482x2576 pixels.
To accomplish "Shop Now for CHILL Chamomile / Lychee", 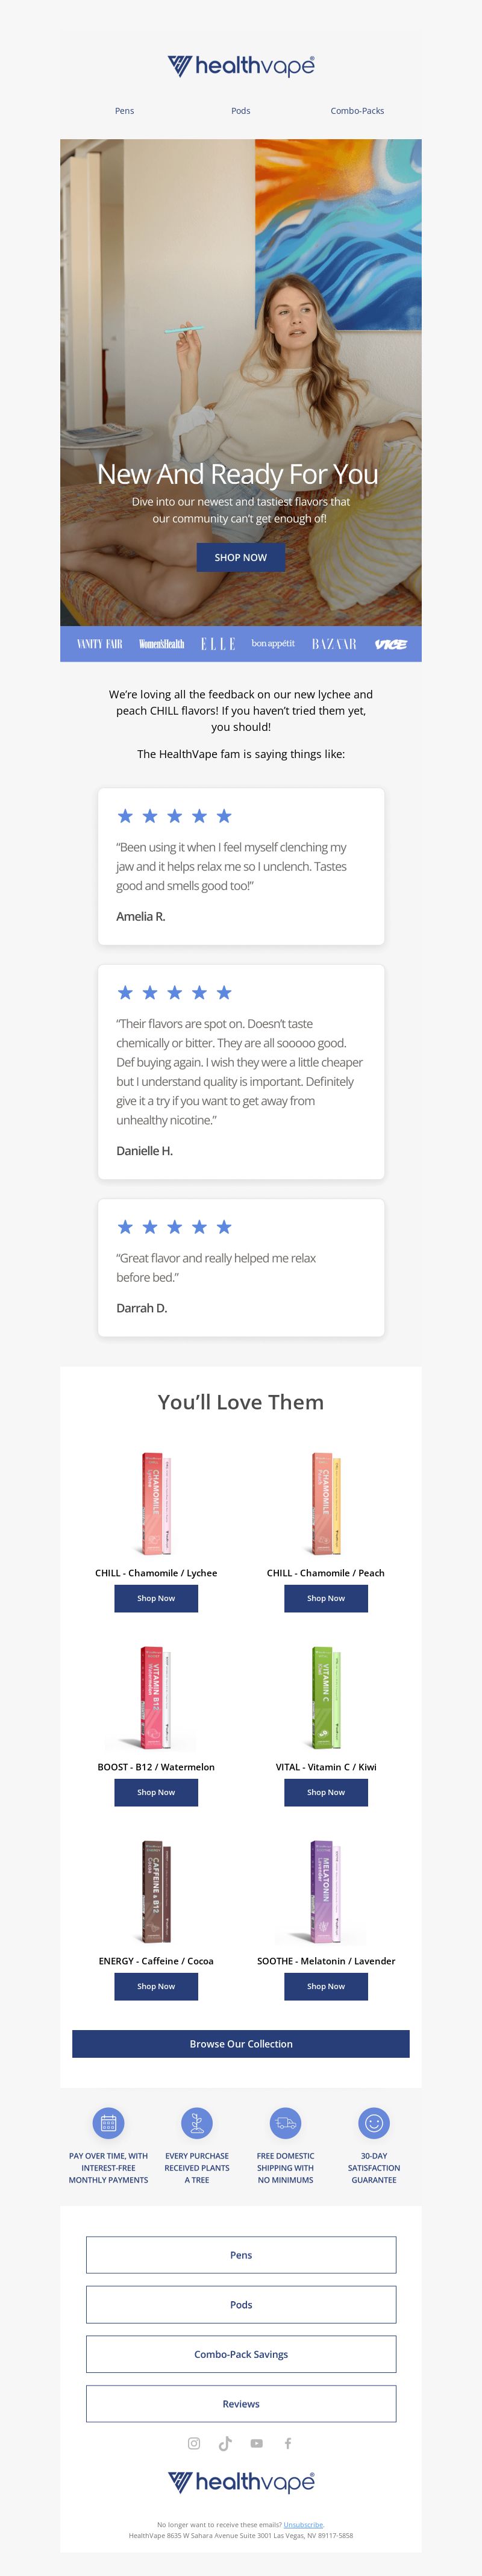I will coord(156,1598).
